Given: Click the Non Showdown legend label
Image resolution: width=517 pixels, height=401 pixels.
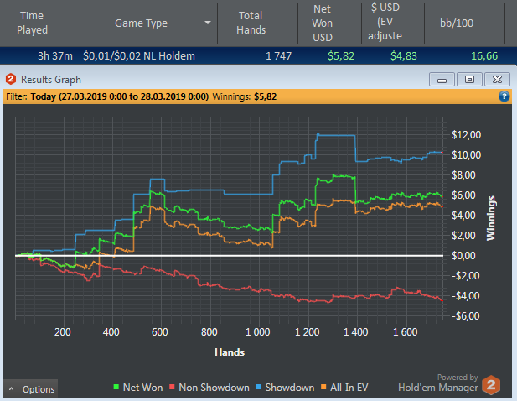Looking at the screenshot, I should point(214,387).
